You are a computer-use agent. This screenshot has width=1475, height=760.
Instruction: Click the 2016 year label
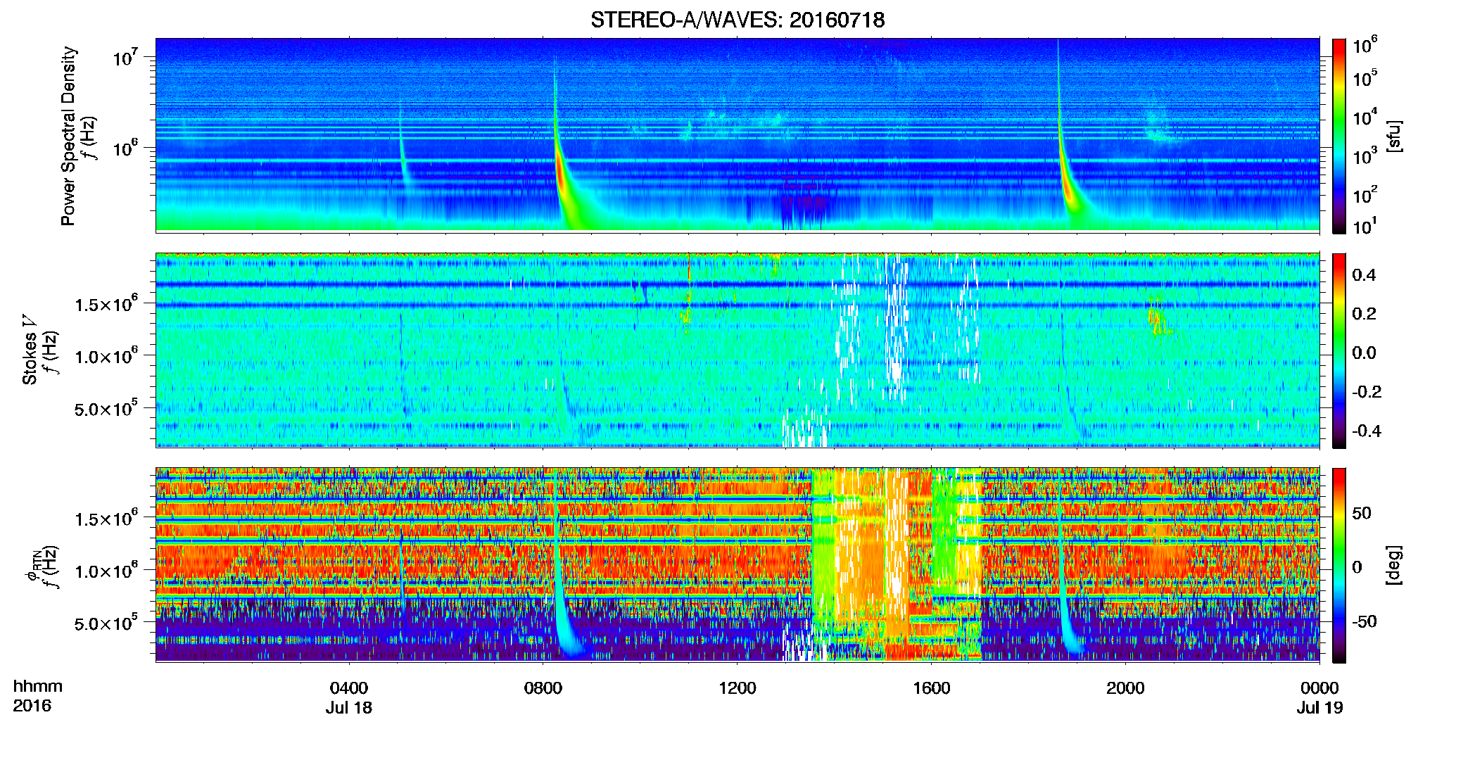[x=32, y=706]
